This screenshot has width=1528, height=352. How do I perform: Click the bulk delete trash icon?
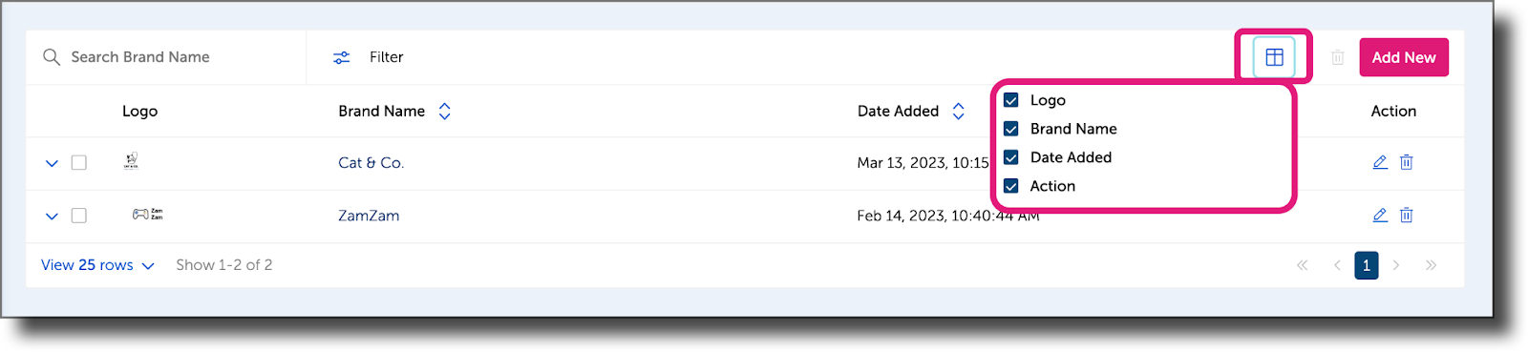pos(1338,57)
